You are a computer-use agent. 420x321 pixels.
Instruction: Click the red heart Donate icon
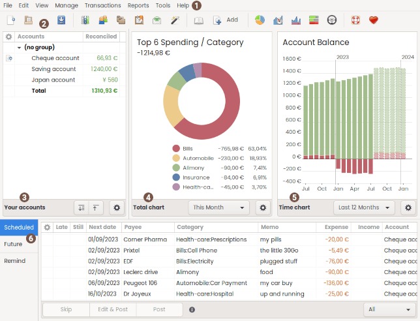(374, 20)
